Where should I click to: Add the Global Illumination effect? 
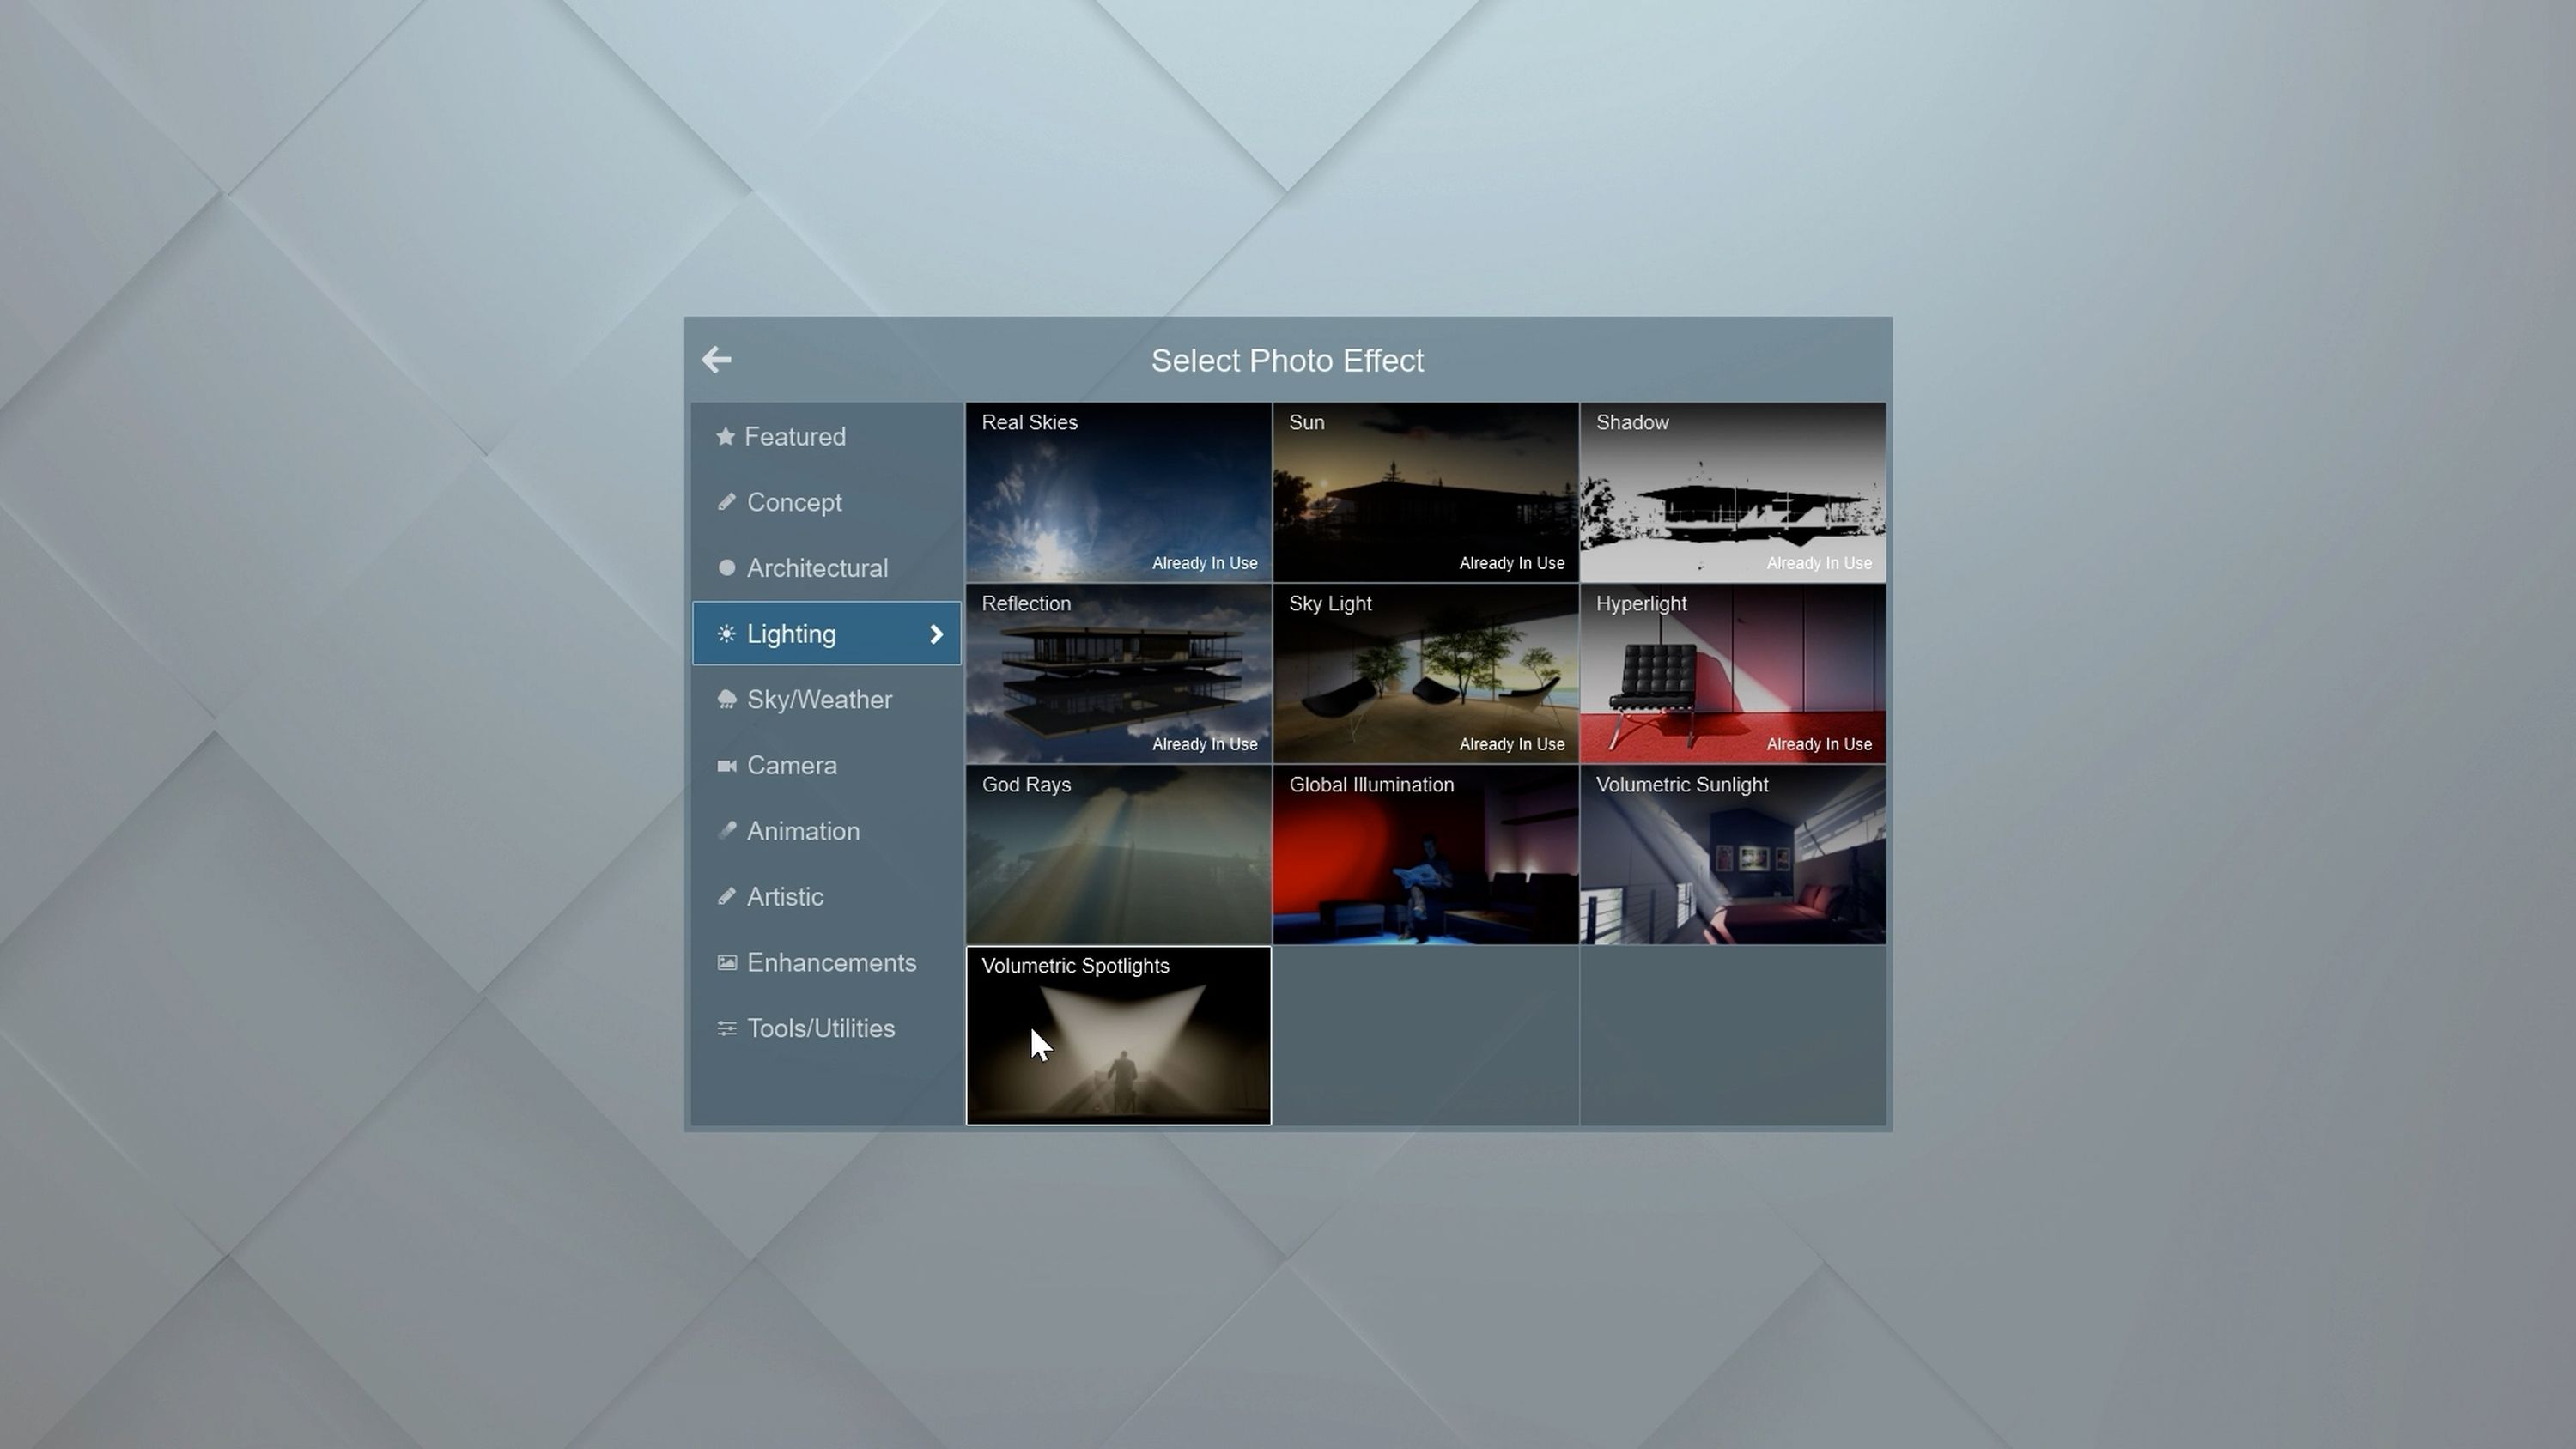click(x=1425, y=854)
